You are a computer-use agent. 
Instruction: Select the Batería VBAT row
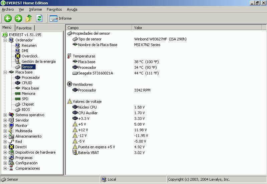109,153
